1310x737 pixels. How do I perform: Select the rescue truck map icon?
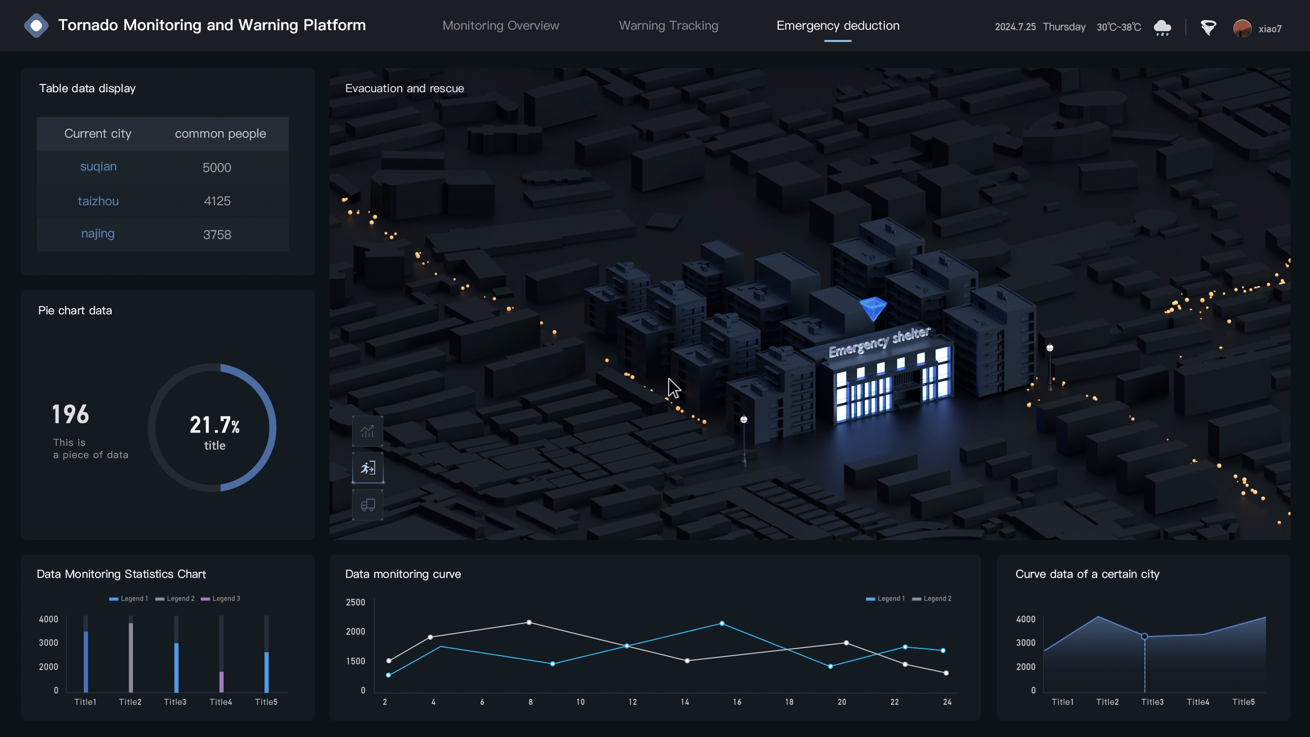point(367,505)
